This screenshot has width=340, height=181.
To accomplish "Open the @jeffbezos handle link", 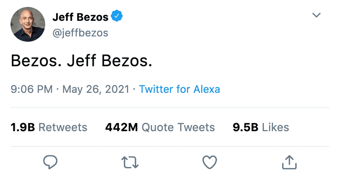I will pyautogui.click(x=80, y=33).
